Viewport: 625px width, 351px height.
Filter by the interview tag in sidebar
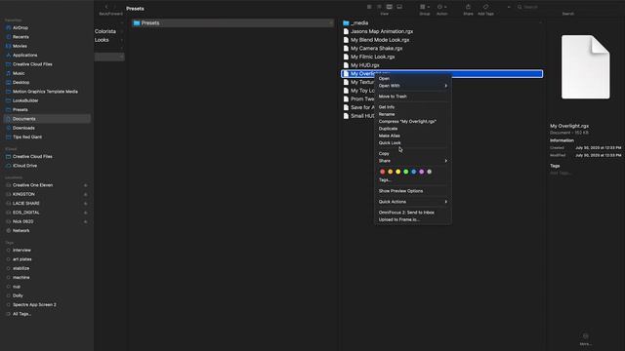coord(21,251)
